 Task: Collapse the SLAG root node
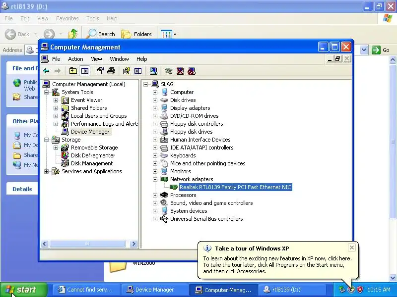(x=145, y=84)
